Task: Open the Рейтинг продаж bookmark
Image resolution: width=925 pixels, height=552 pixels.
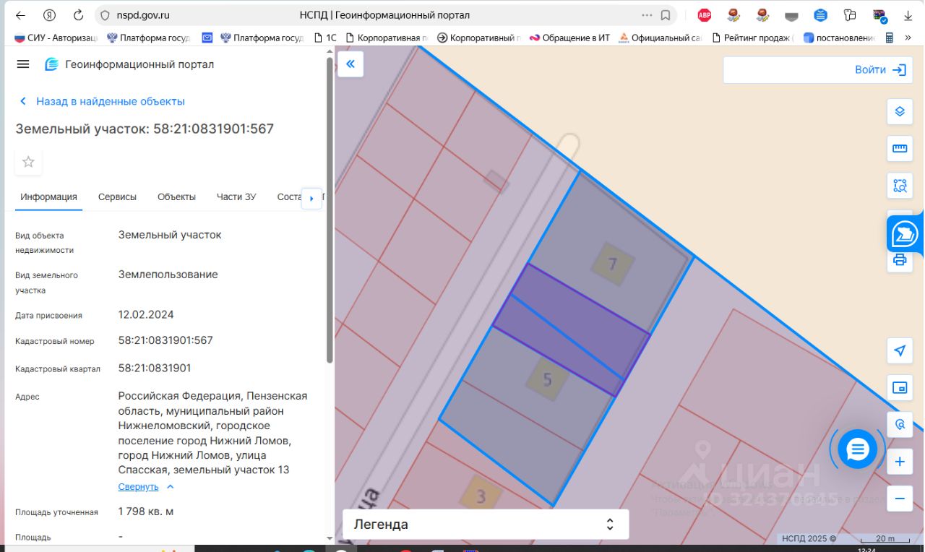Action: [x=754, y=38]
